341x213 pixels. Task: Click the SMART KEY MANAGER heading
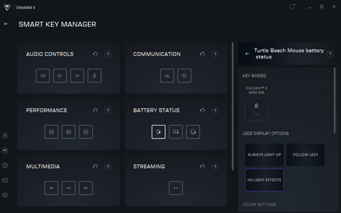click(57, 24)
